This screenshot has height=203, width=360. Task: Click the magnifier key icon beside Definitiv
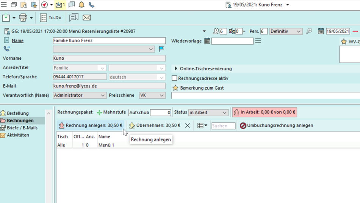[x=309, y=31]
